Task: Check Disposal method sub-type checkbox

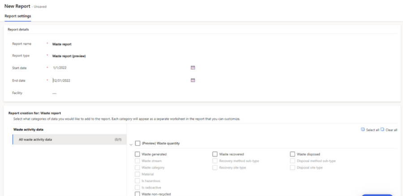Action: point(292,161)
